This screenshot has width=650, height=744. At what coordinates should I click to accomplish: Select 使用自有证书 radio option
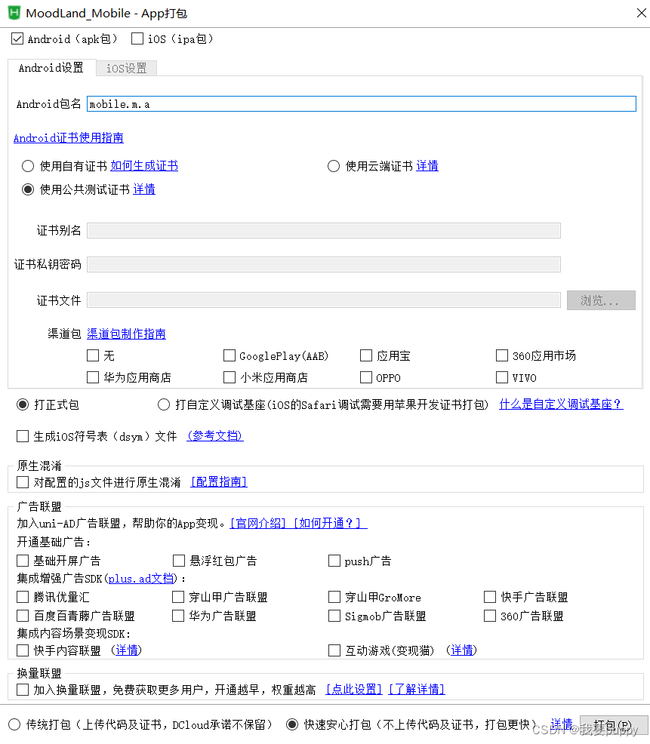[x=27, y=165]
